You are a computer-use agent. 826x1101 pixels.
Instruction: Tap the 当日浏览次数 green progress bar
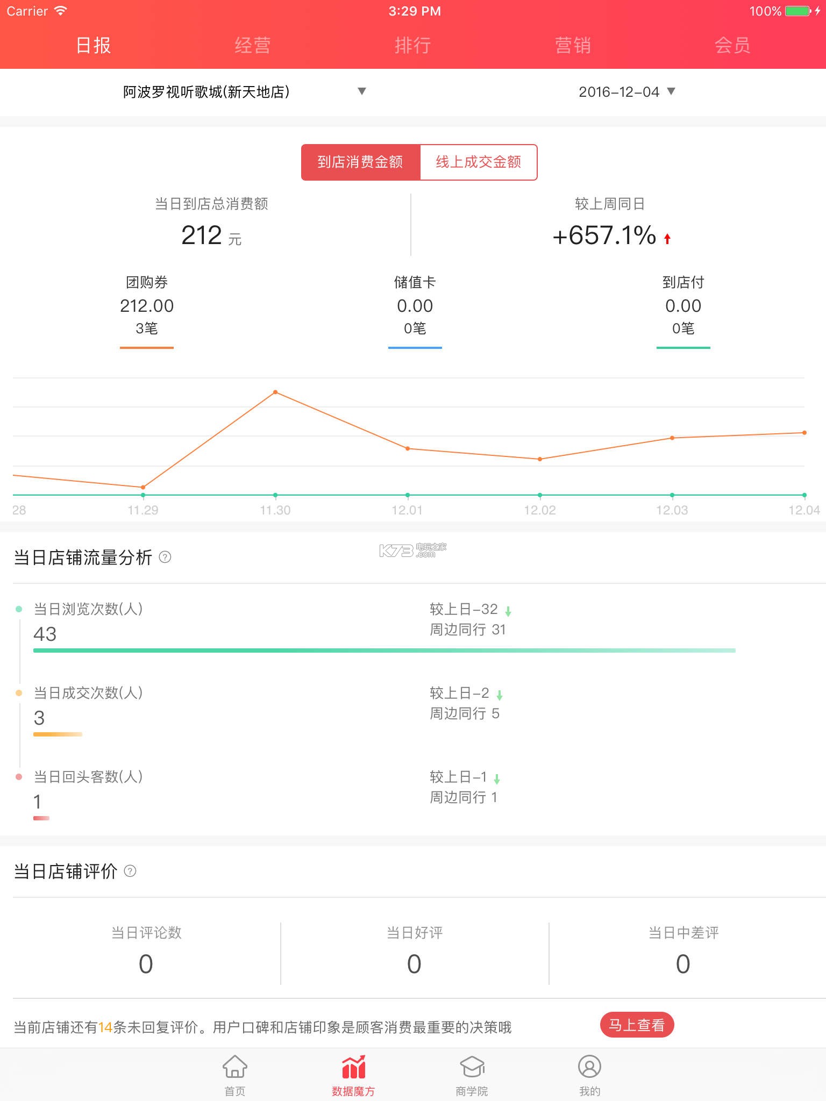(384, 650)
